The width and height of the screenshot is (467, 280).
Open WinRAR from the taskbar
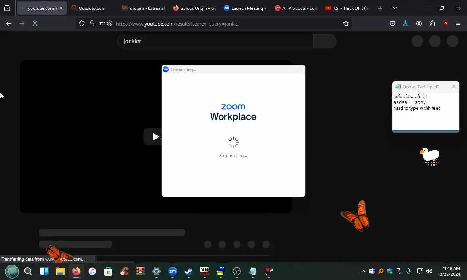pyautogui.click(x=140, y=271)
